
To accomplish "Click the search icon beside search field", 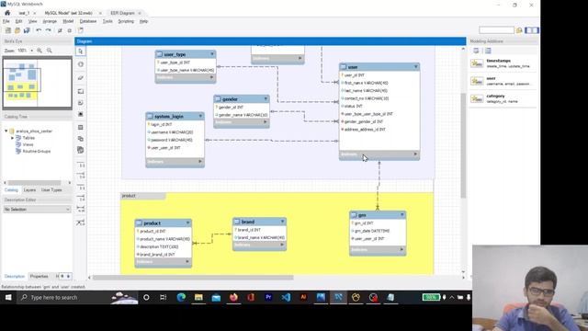I will 519,30.
